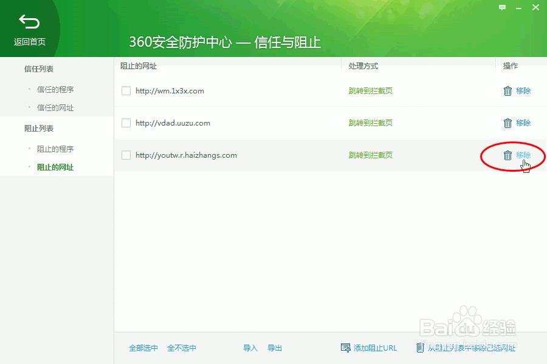Select the 阻止列表 section heading

tap(39, 128)
